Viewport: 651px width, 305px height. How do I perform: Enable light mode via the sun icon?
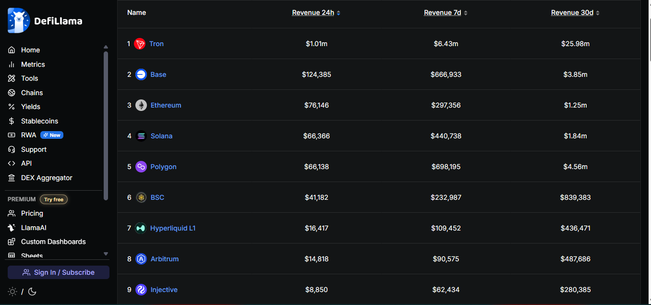pyautogui.click(x=13, y=292)
